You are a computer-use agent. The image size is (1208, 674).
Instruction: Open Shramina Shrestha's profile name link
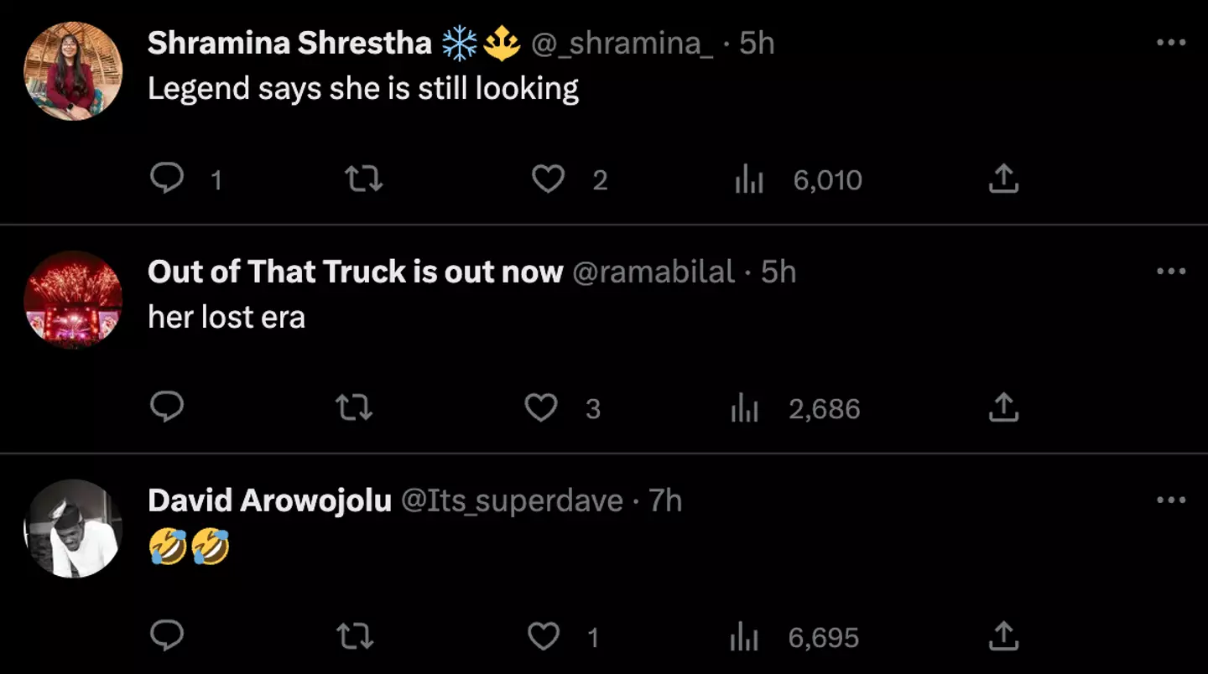click(x=289, y=43)
